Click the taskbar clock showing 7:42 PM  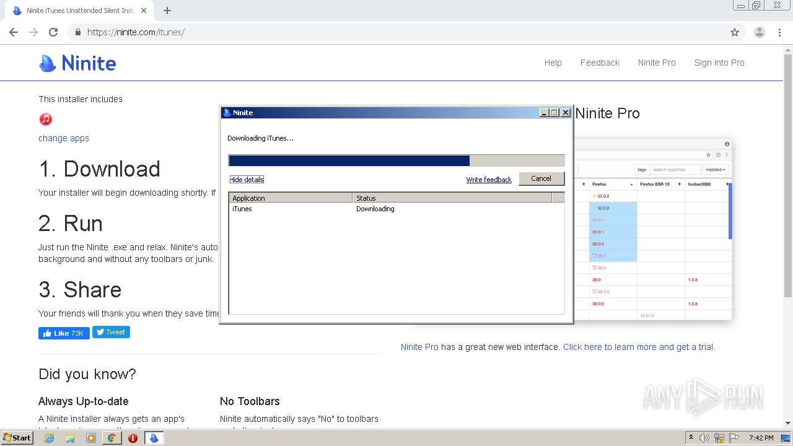click(x=761, y=438)
